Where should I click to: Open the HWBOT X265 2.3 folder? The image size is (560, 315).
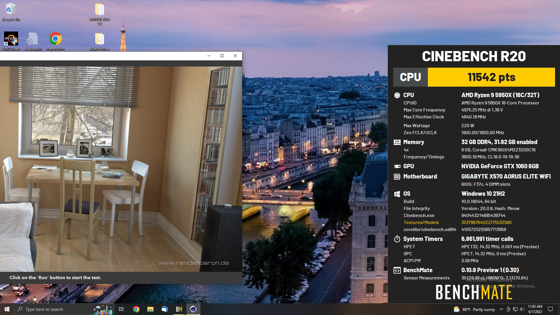pos(99,14)
